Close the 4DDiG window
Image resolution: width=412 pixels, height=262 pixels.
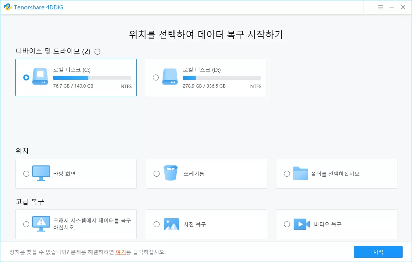[403, 7]
